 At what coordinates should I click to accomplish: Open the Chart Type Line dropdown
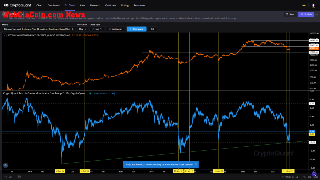point(97,29)
